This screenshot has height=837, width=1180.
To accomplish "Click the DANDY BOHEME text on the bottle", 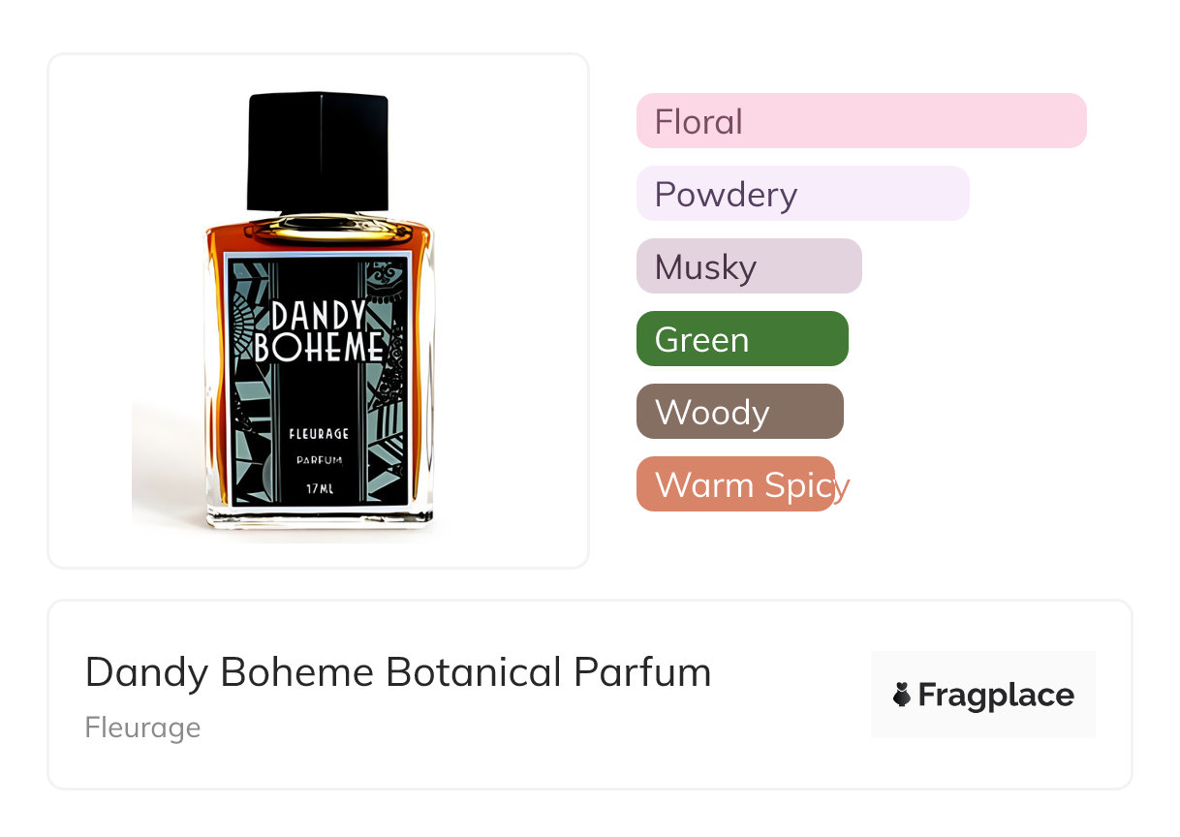I will 319,331.
